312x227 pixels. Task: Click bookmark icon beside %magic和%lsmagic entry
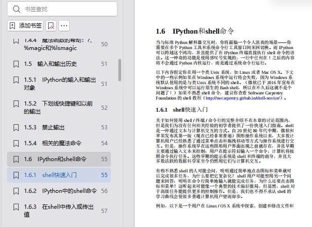[16, 41]
